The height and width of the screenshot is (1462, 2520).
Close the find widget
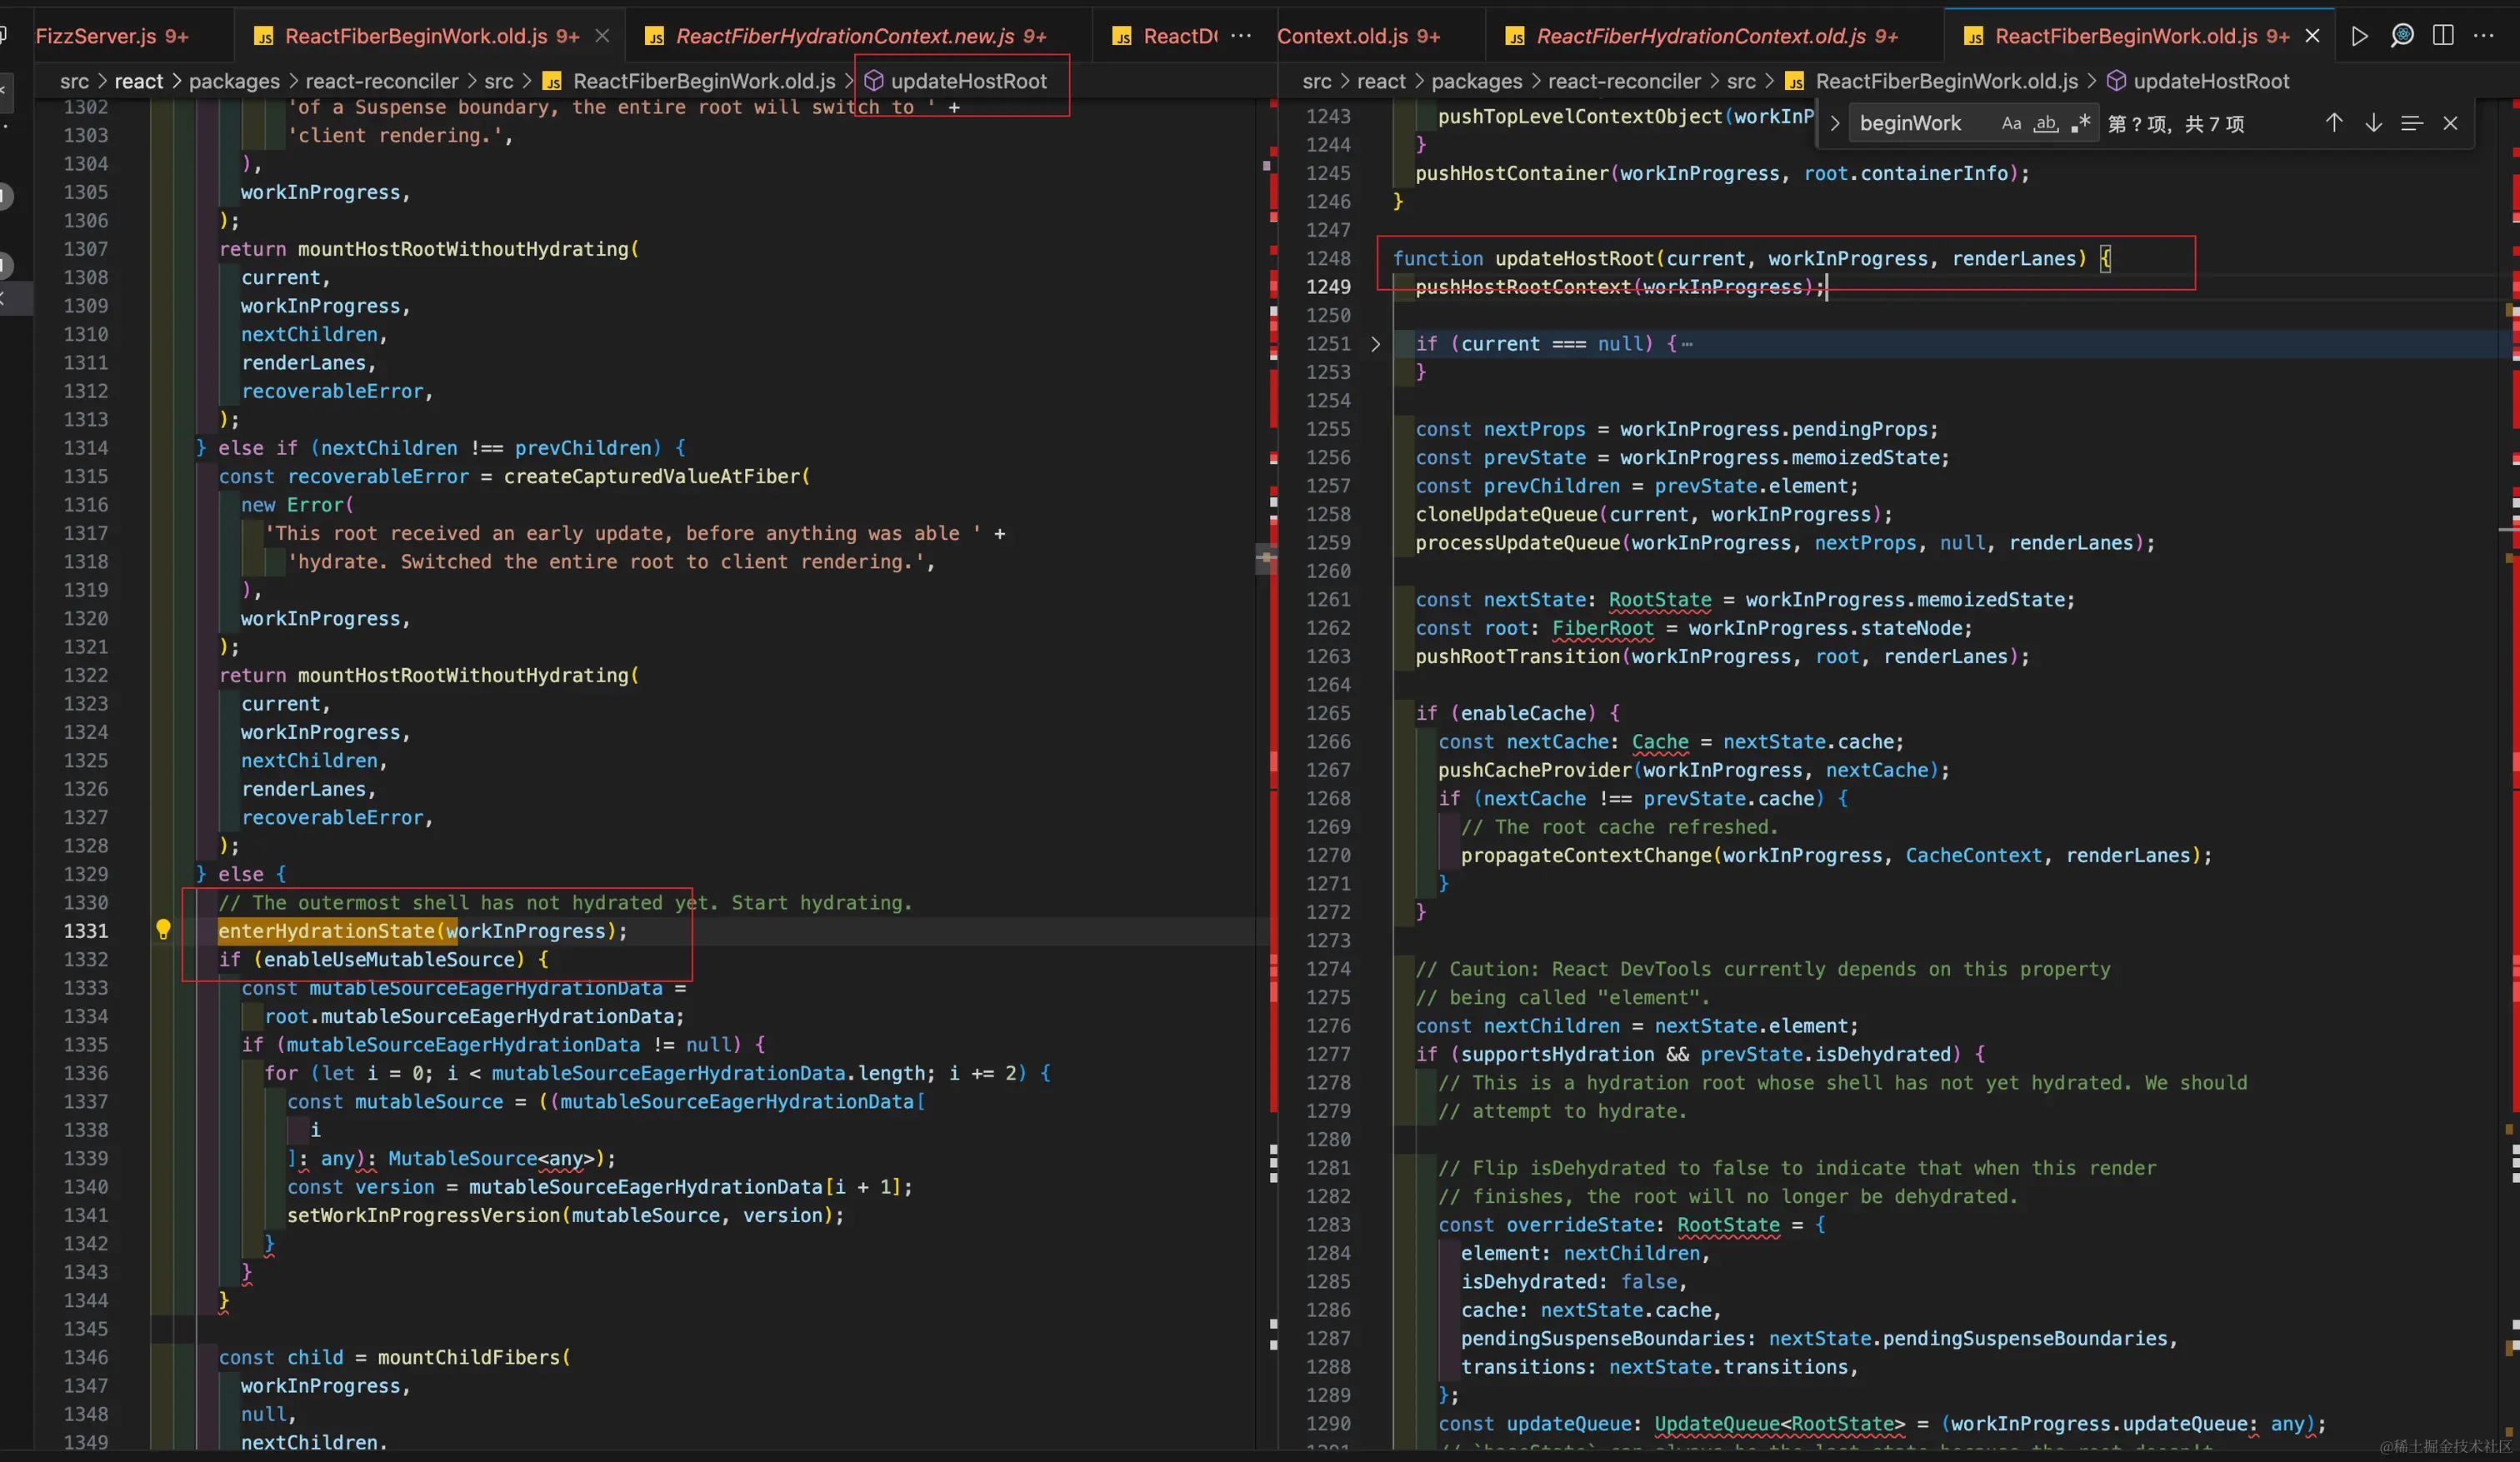pos(2450,123)
